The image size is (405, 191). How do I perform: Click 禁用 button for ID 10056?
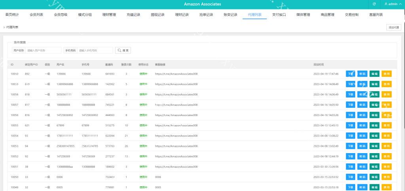coord(387,115)
